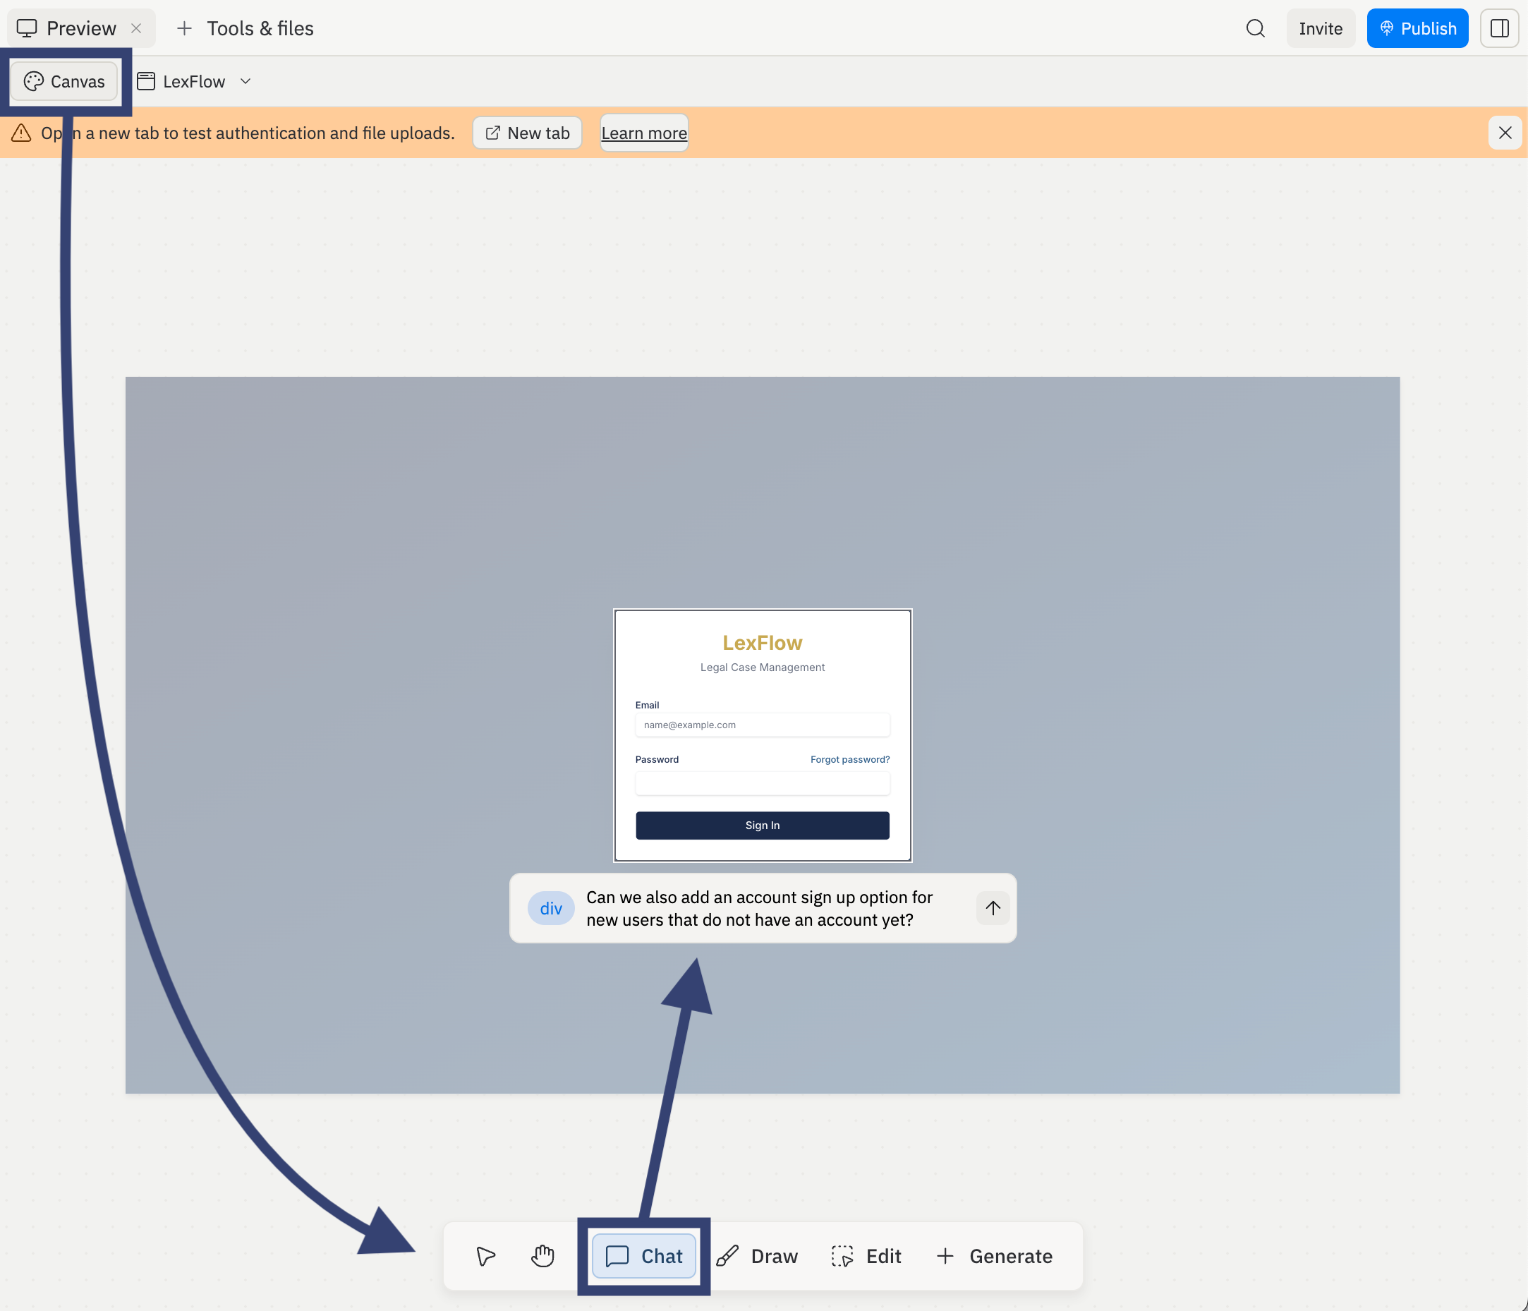The width and height of the screenshot is (1528, 1311).
Task: Select the hand pan tool
Action: 542,1256
